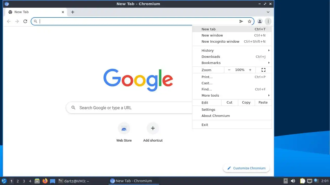The image size is (330, 185).
Task: Choose Cast... from the menu
Action: click(x=232, y=83)
